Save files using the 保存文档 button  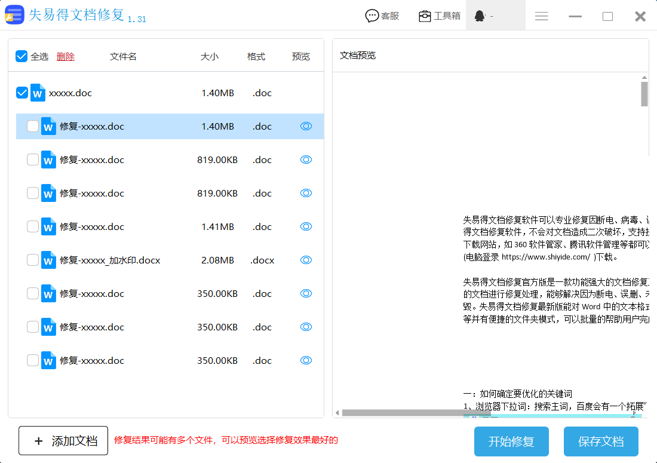pyautogui.click(x=601, y=441)
